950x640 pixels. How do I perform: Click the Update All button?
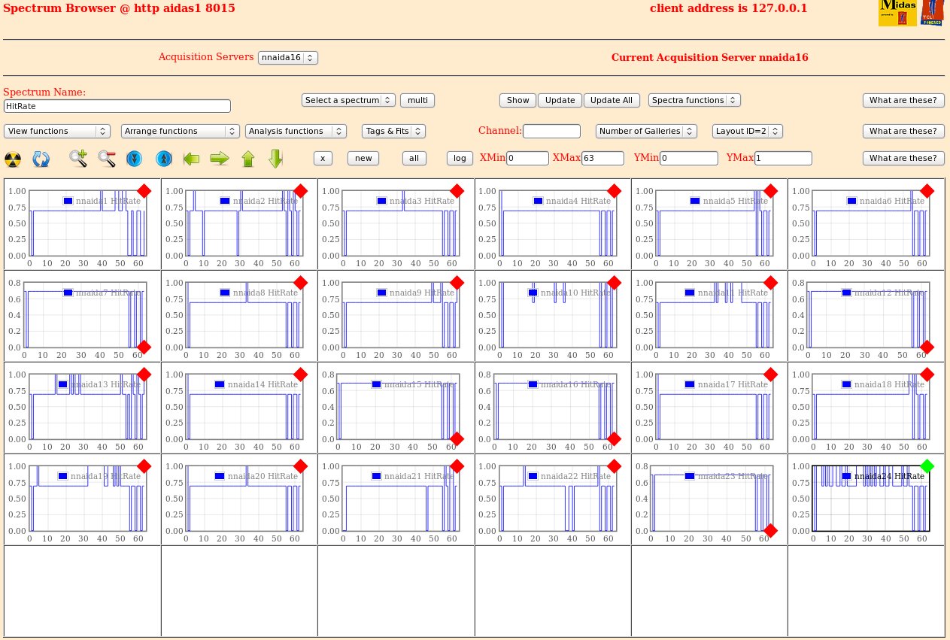point(612,100)
